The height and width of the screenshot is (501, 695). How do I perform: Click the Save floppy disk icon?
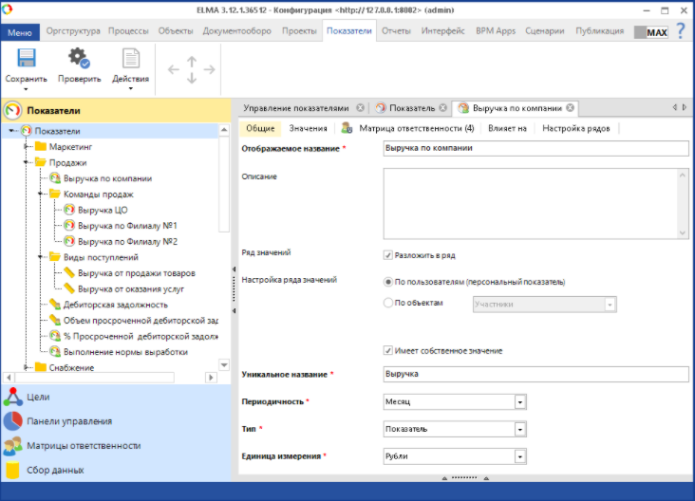click(x=27, y=59)
